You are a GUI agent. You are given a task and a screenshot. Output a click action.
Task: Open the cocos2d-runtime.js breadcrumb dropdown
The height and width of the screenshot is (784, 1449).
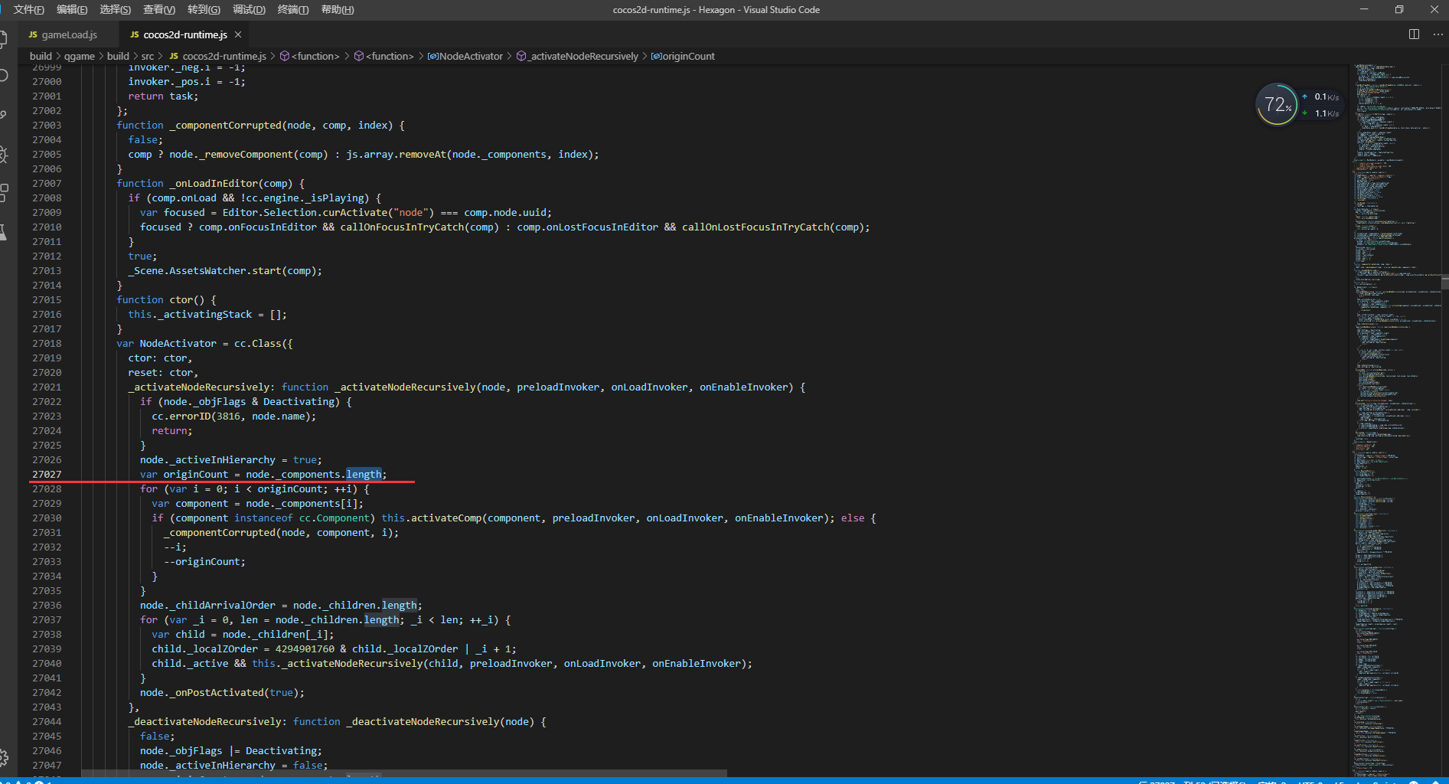pos(218,56)
